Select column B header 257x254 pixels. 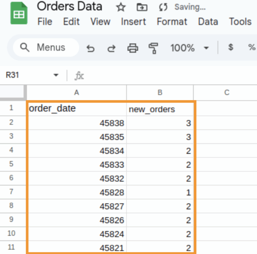pos(160,93)
